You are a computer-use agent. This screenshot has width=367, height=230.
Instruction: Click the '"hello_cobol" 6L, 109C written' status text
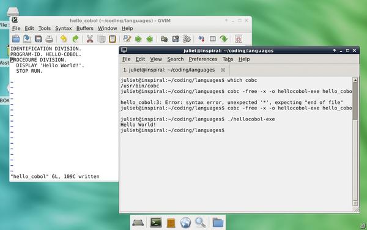point(55,177)
